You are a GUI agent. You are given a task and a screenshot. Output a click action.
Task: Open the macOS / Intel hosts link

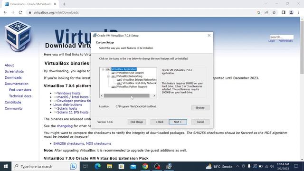[73, 97]
